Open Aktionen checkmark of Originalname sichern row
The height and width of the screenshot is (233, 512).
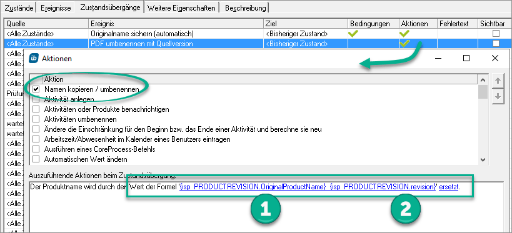click(404, 33)
